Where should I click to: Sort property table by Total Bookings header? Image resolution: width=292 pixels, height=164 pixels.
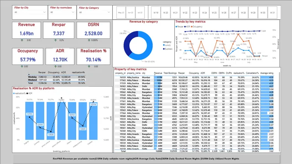click(x=170, y=73)
